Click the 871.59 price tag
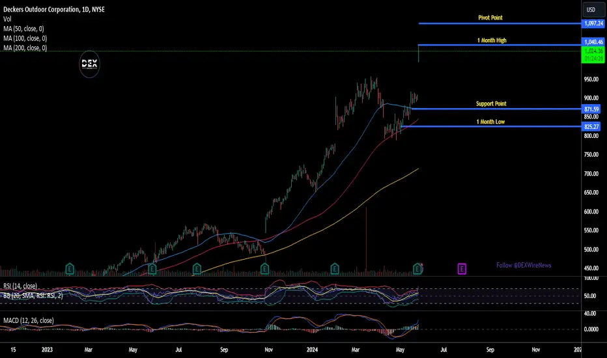The image size is (607, 358). pos(591,109)
